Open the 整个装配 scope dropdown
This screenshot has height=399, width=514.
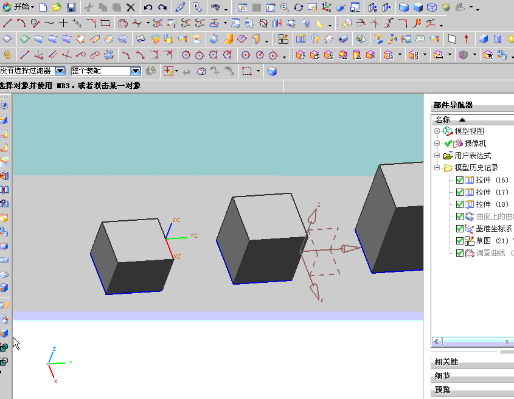(136, 71)
